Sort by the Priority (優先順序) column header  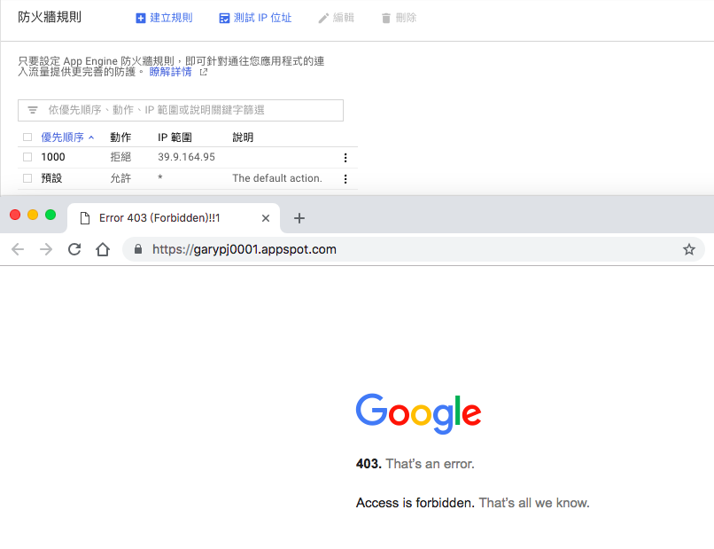67,137
